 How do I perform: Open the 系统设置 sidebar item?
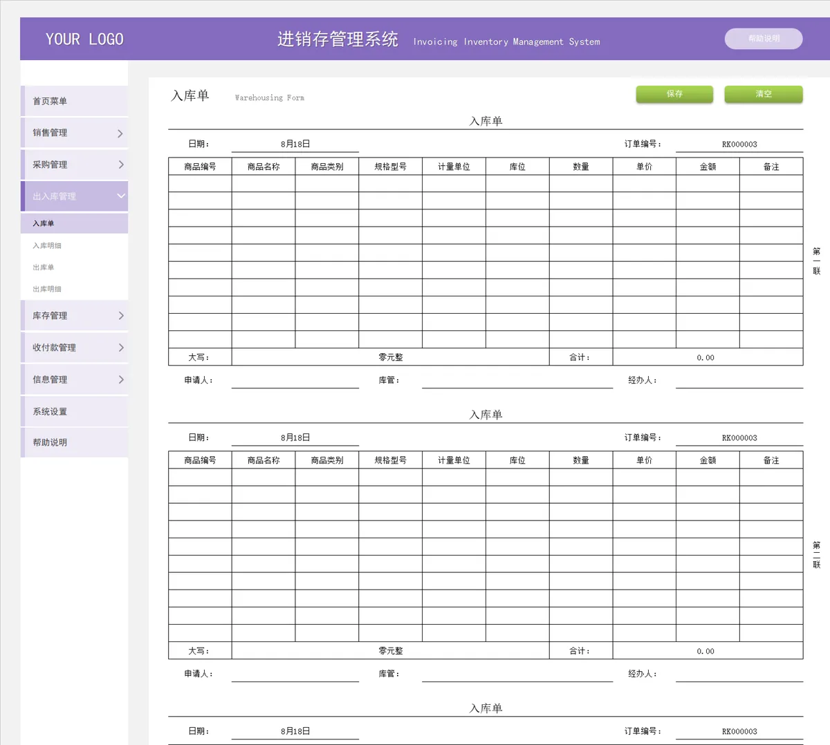pyautogui.click(x=75, y=411)
